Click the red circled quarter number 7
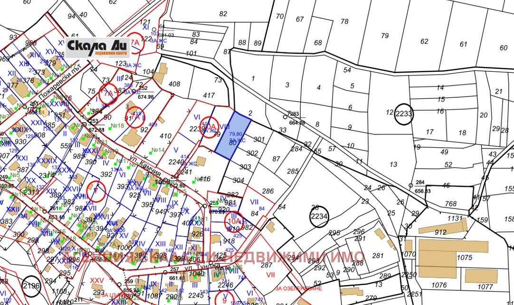This screenshot has width=514, height=305. tap(96, 191)
